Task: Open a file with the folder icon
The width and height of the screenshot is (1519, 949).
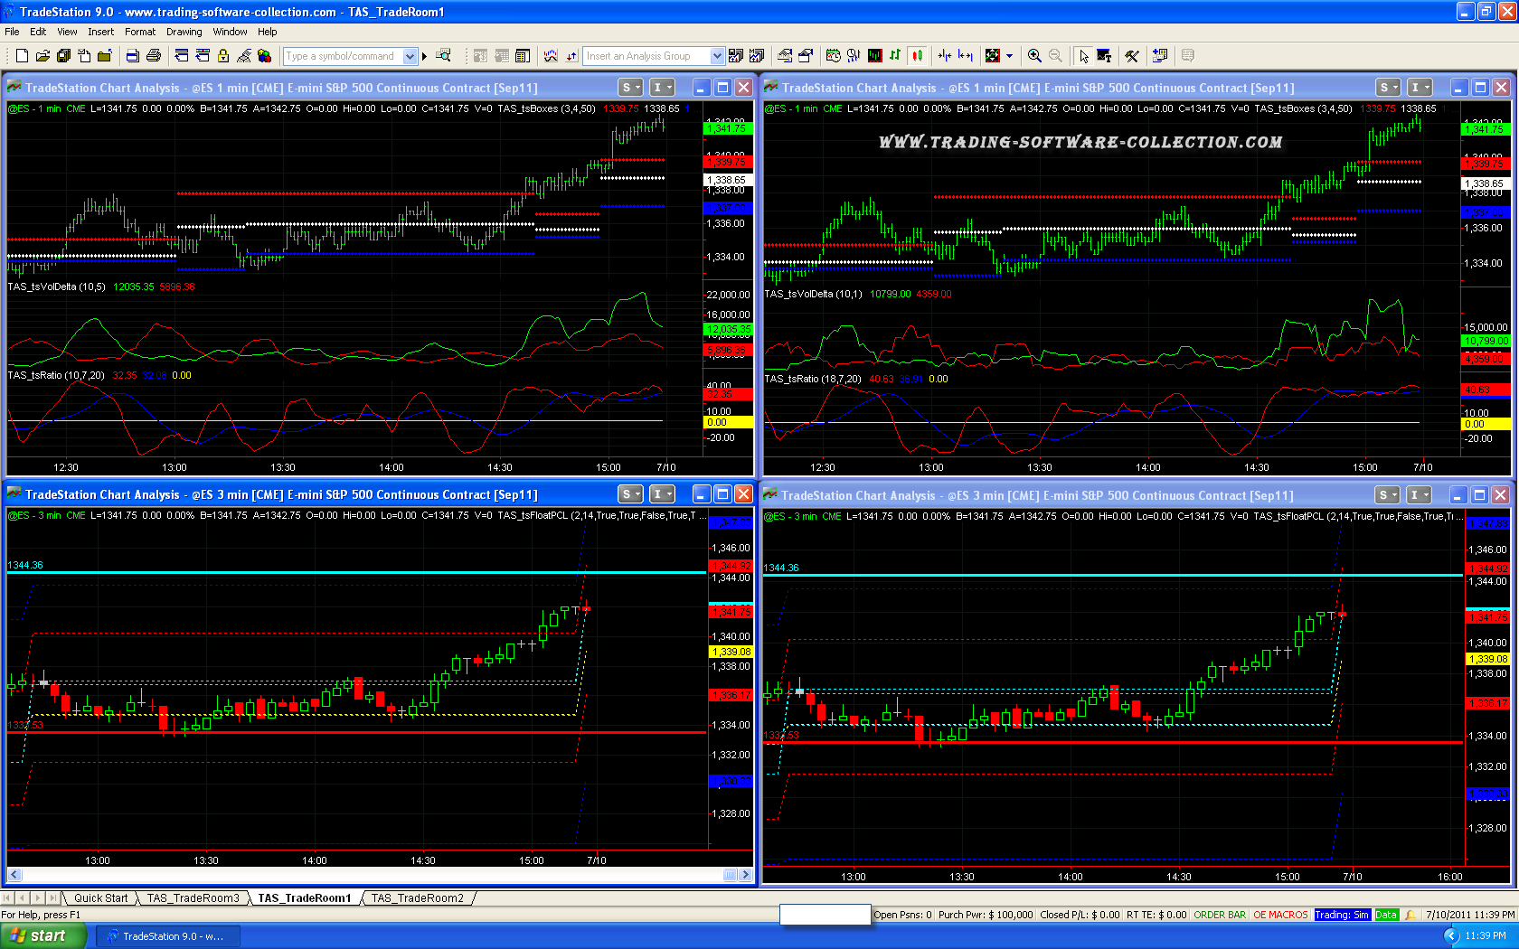Action: coord(42,56)
